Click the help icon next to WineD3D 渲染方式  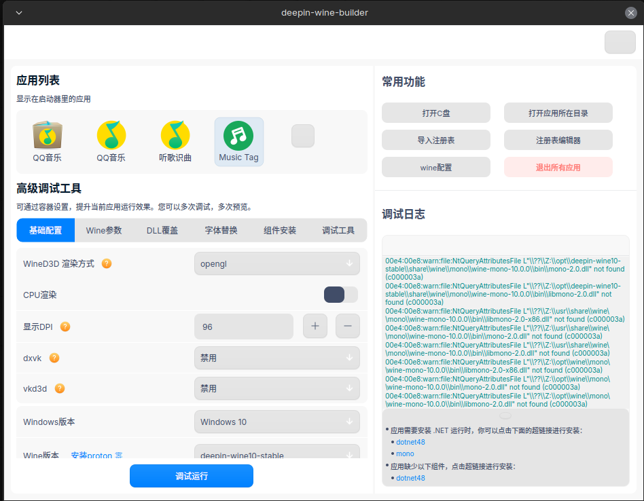click(x=107, y=263)
